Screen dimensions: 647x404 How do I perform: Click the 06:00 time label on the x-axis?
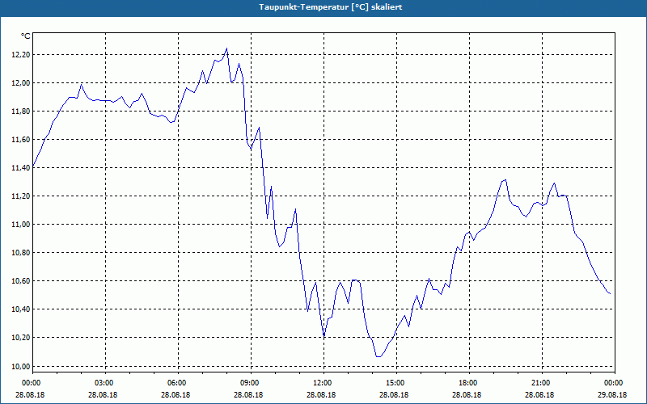click(x=178, y=383)
